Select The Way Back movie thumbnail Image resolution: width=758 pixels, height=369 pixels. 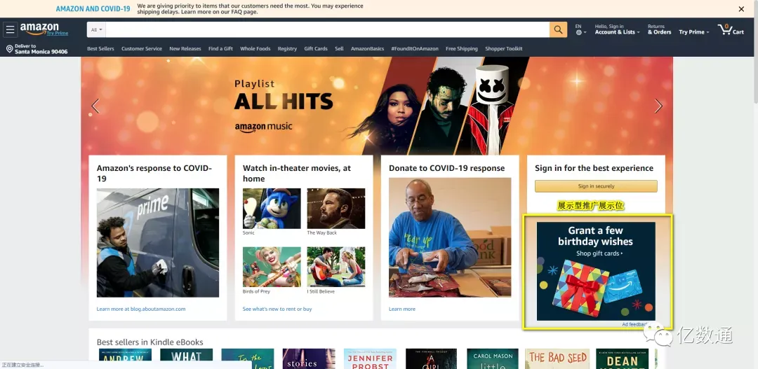(336, 209)
